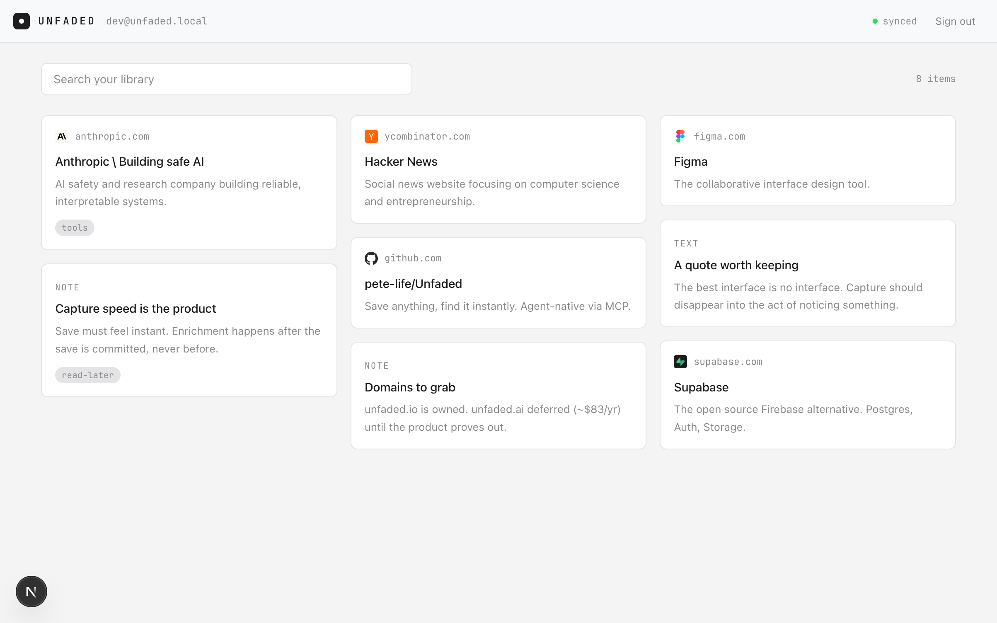Filter by the read-later tag
Image resolution: width=997 pixels, height=623 pixels.
pyautogui.click(x=88, y=375)
